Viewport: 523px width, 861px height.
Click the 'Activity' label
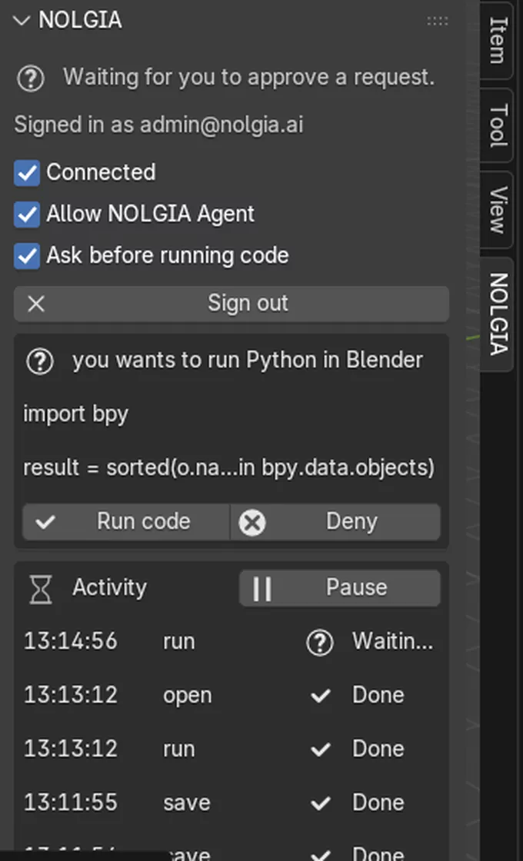(109, 587)
